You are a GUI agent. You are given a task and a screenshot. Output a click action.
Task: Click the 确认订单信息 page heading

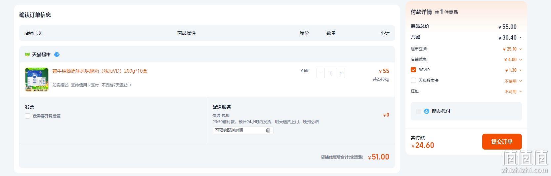(35, 15)
